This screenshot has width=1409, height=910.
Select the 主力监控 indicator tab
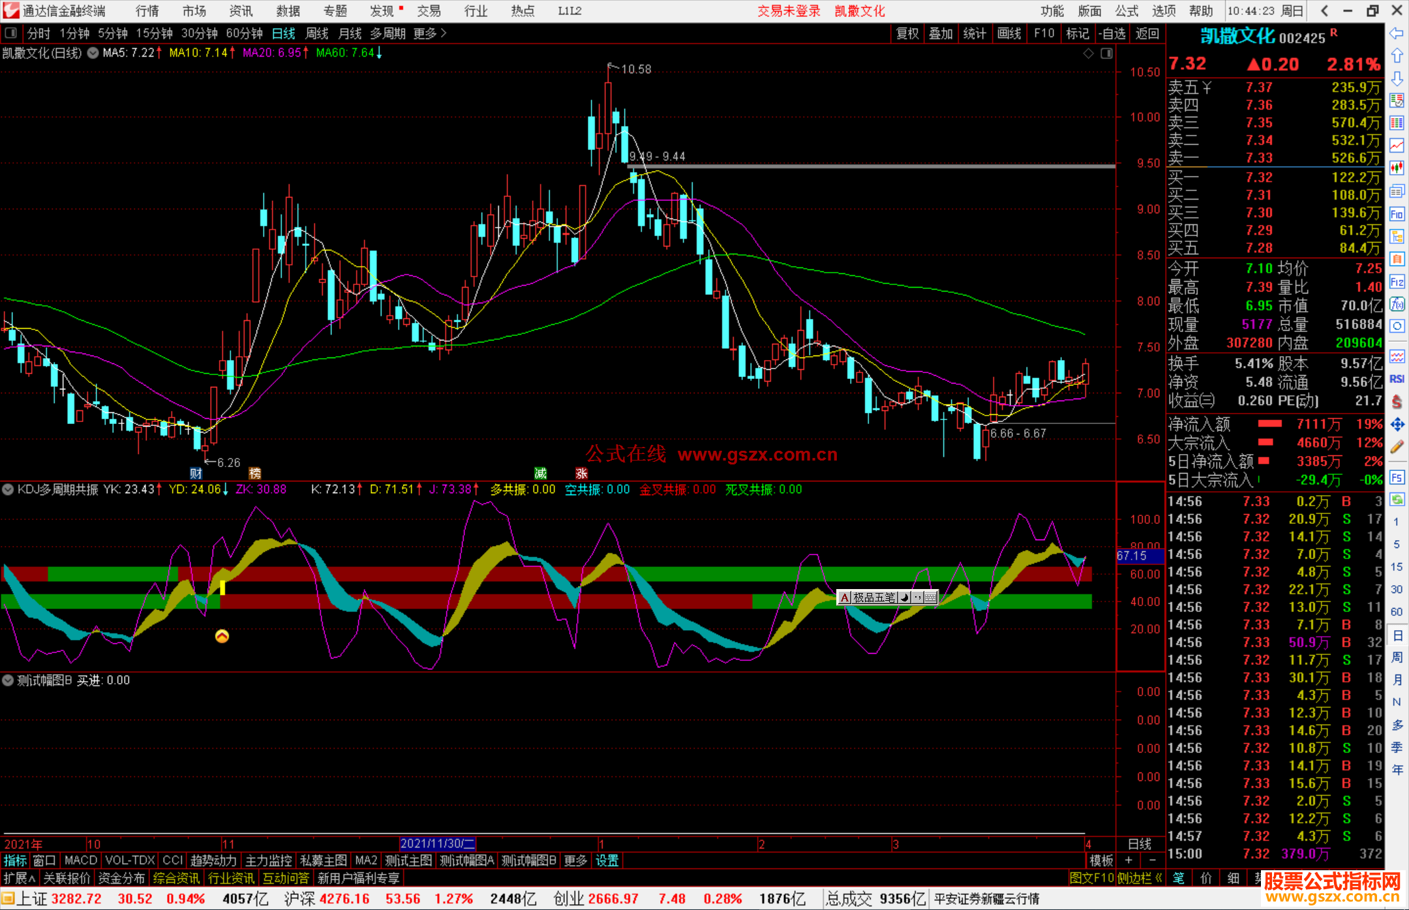tap(268, 860)
